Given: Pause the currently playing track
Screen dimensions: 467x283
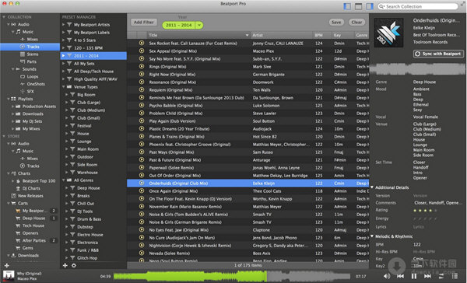Looking at the screenshot, I should click(x=414, y=277).
